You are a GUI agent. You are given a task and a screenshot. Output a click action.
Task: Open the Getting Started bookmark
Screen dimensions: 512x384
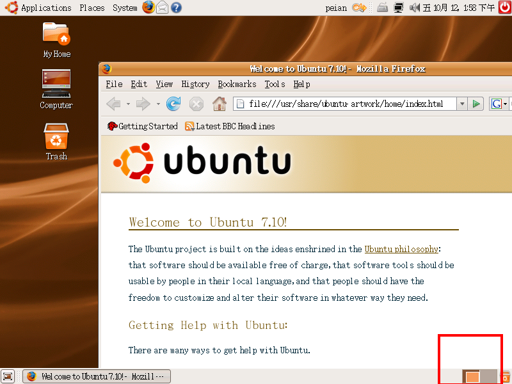coord(142,126)
